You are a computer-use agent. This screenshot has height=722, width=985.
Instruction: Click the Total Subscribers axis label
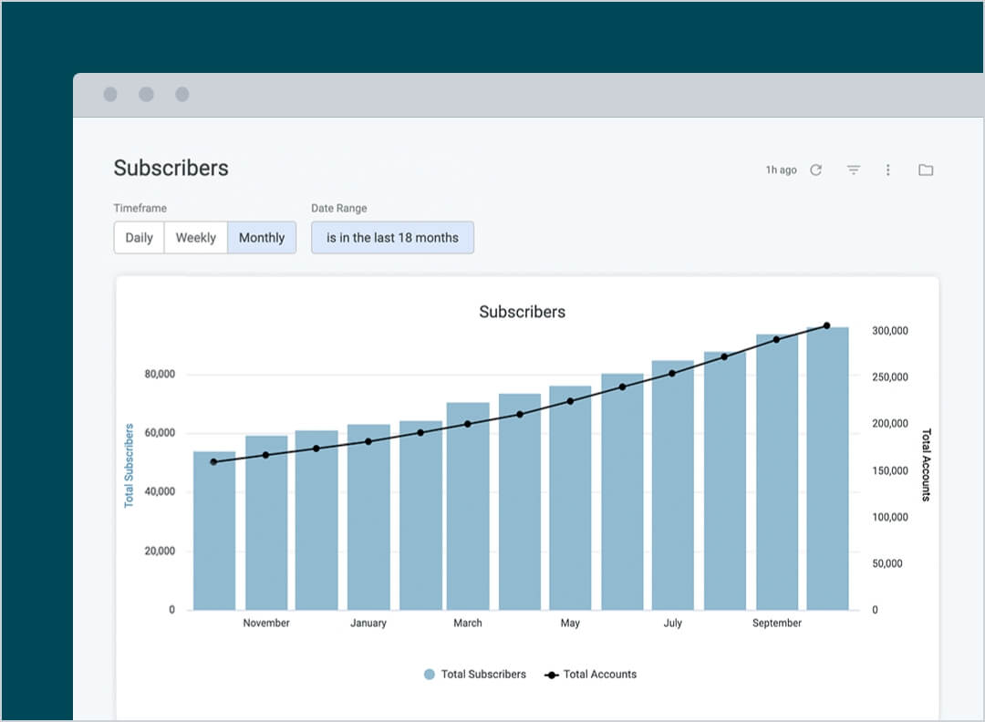click(129, 465)
